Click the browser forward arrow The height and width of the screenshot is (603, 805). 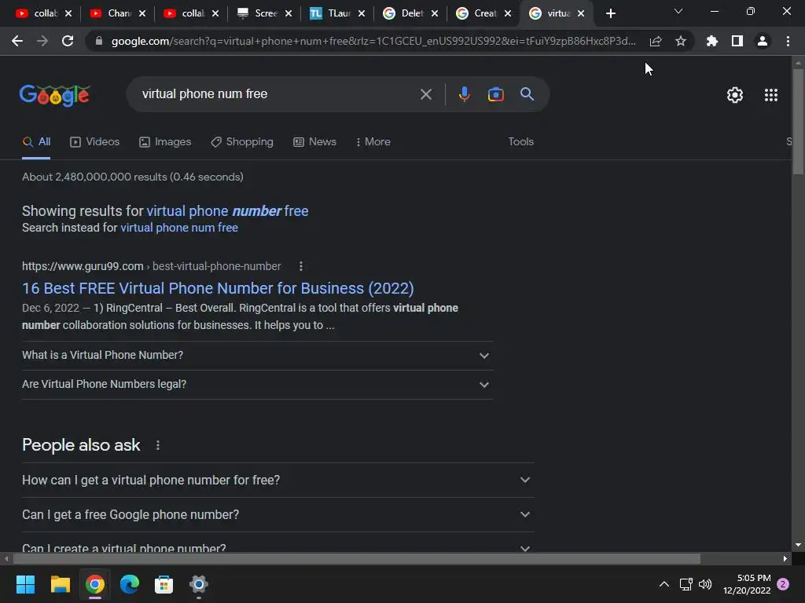pos(42,41)
